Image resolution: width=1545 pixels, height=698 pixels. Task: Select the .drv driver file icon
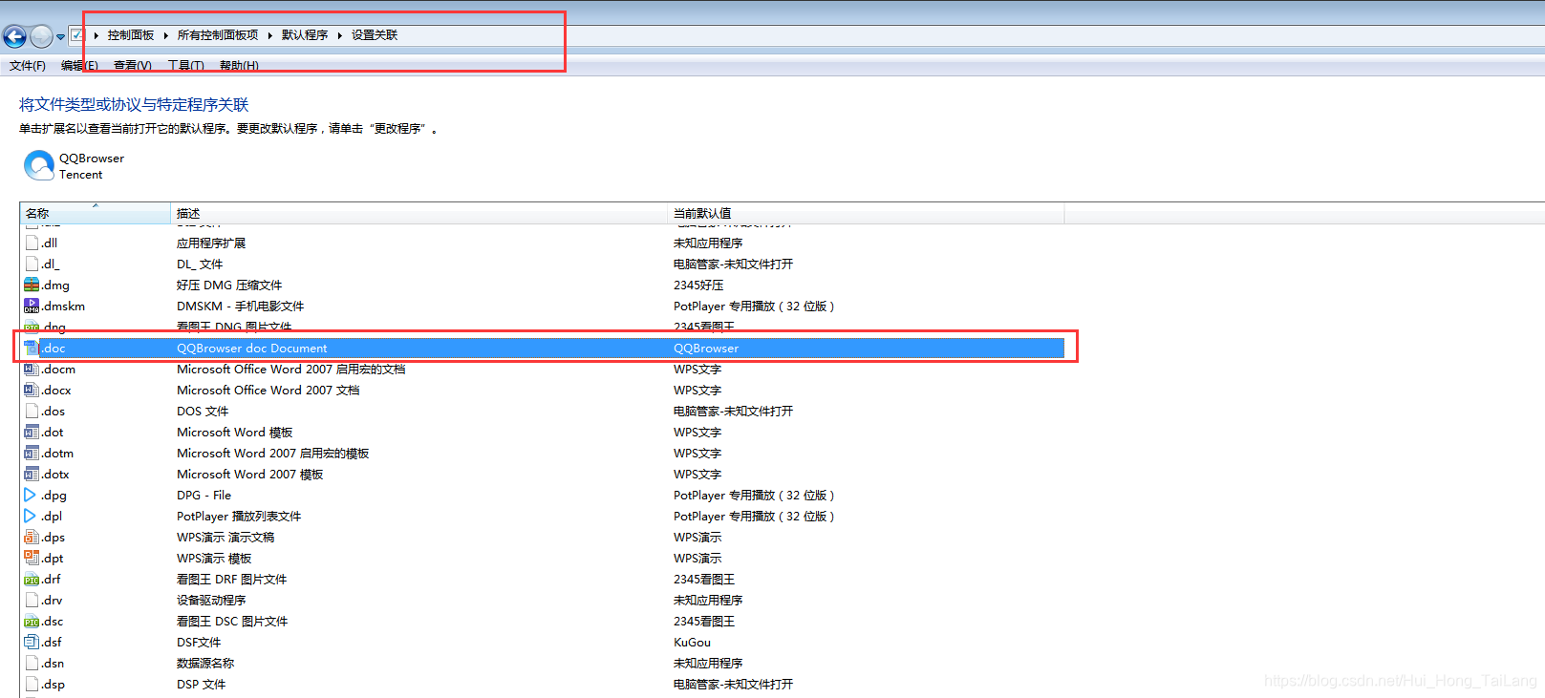[32, 600]
